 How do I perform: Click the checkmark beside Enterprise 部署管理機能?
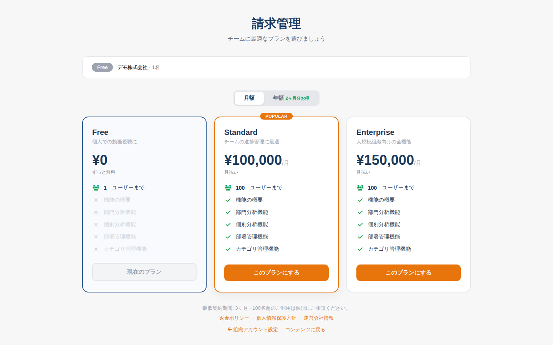click(360, 237)
